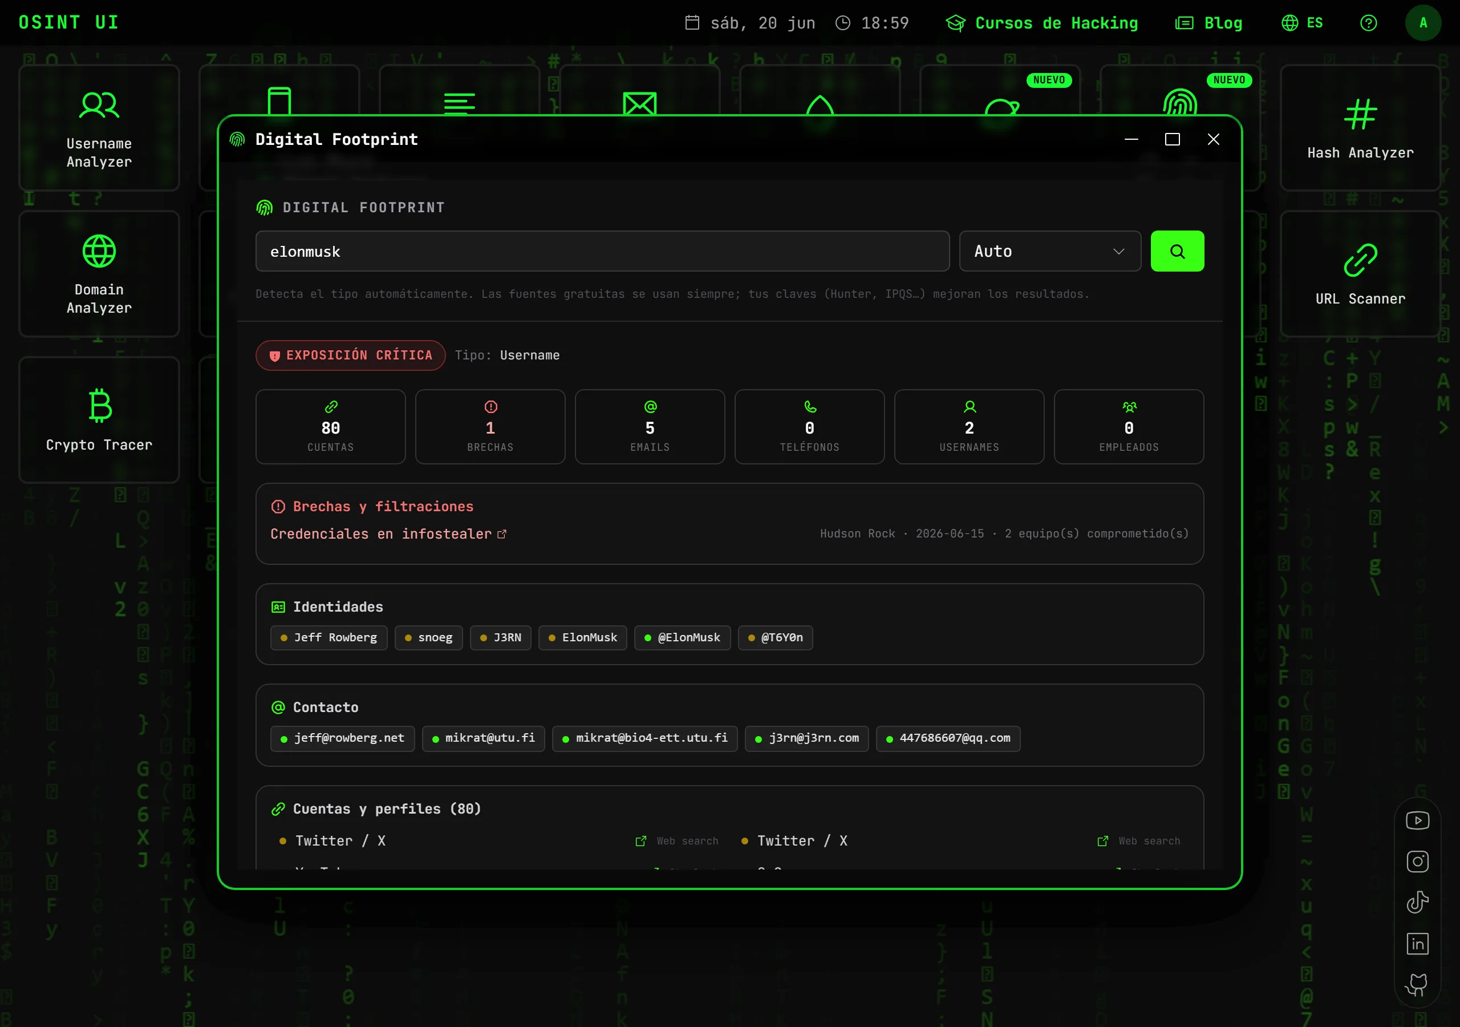Open the Crypto Tracer tool
This screenshot has width=1460, height=1027.
pyautogui.click(x=99, y=419)
